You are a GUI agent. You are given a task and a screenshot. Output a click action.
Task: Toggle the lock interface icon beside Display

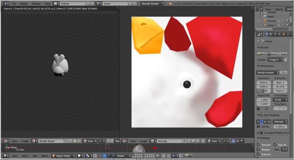point(286,60)
